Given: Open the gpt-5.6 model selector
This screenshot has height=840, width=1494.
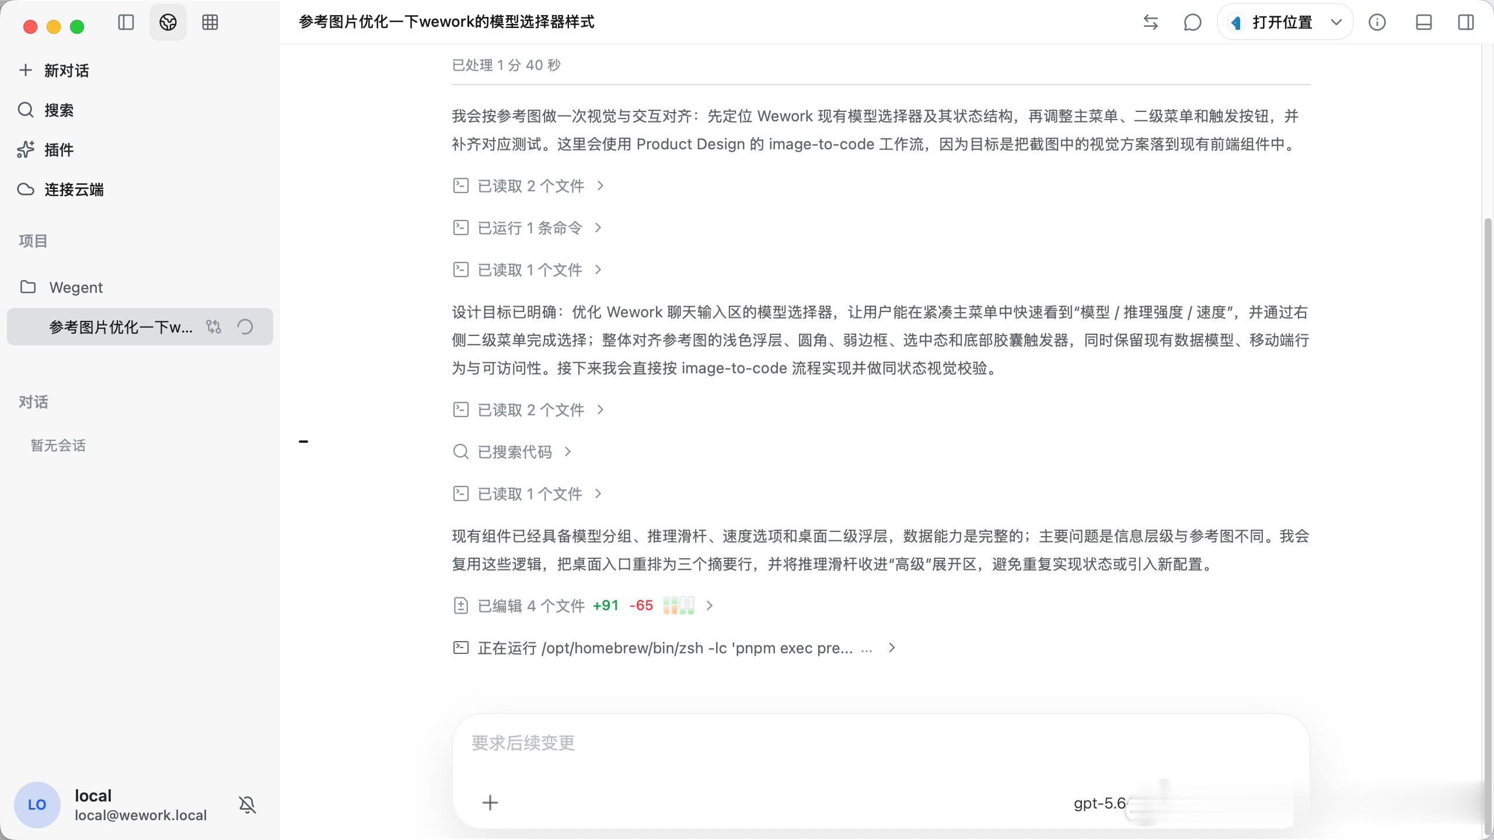Looking at the screenshot, I should coord(1100,803).
